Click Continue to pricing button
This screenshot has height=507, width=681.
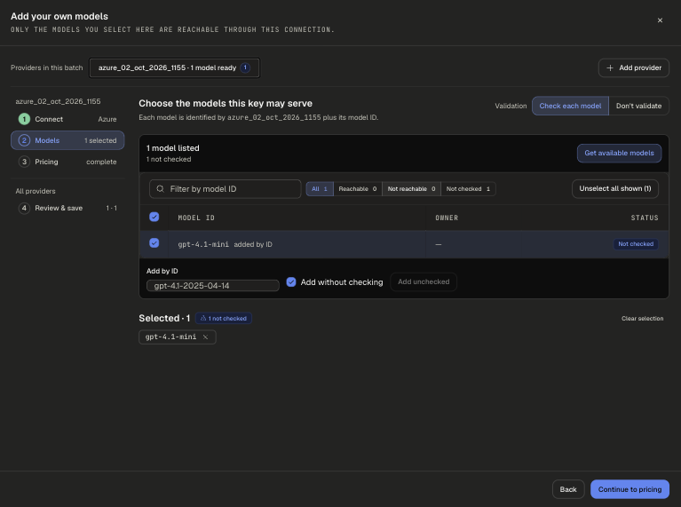(630, 489)
